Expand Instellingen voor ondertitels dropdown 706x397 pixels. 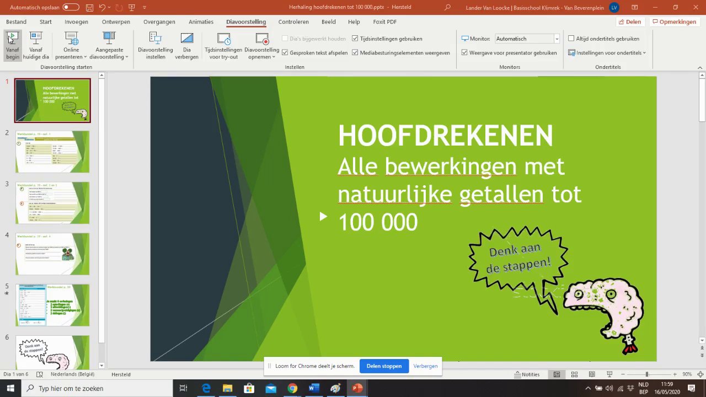click(607, 53)
